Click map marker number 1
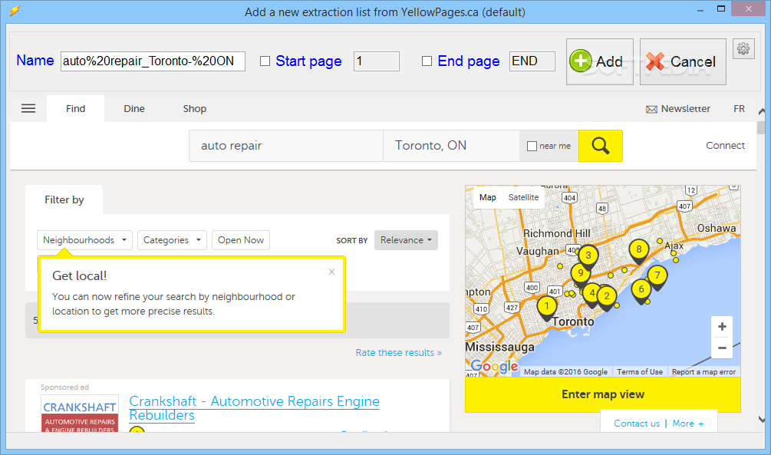 546,307
